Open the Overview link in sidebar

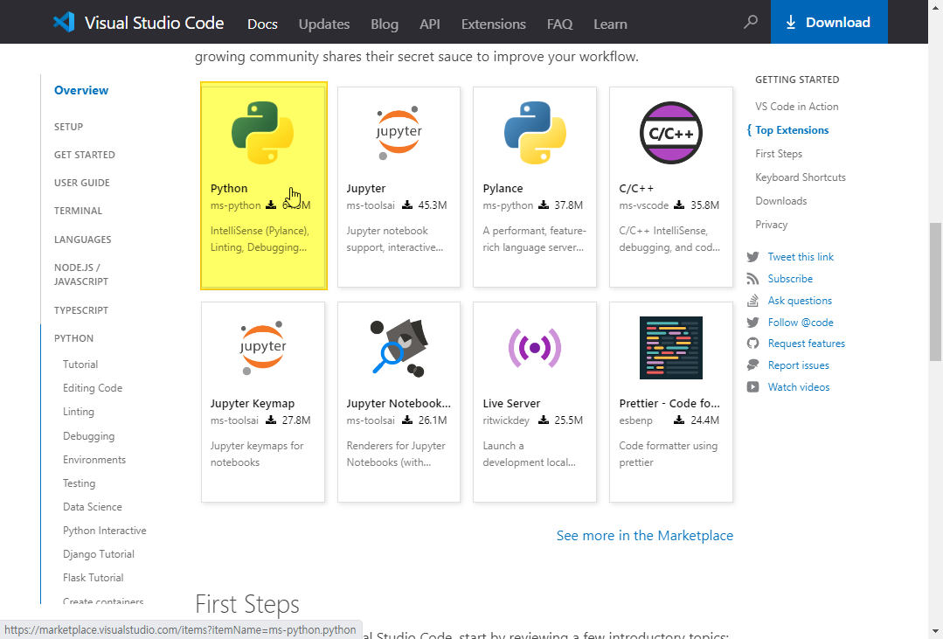tap(81, 90)
